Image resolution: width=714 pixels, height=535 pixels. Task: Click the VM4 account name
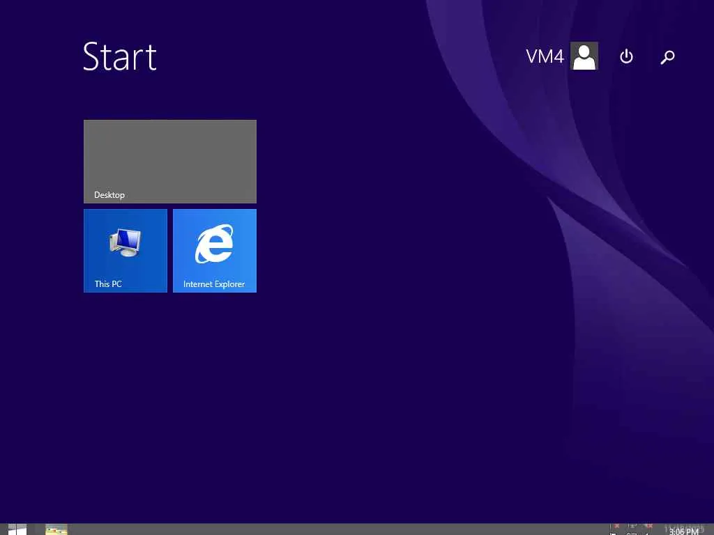pyautogui.click(x=545, y=57)
